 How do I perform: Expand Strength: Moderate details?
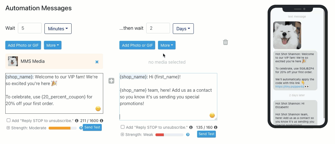[8, 128]
